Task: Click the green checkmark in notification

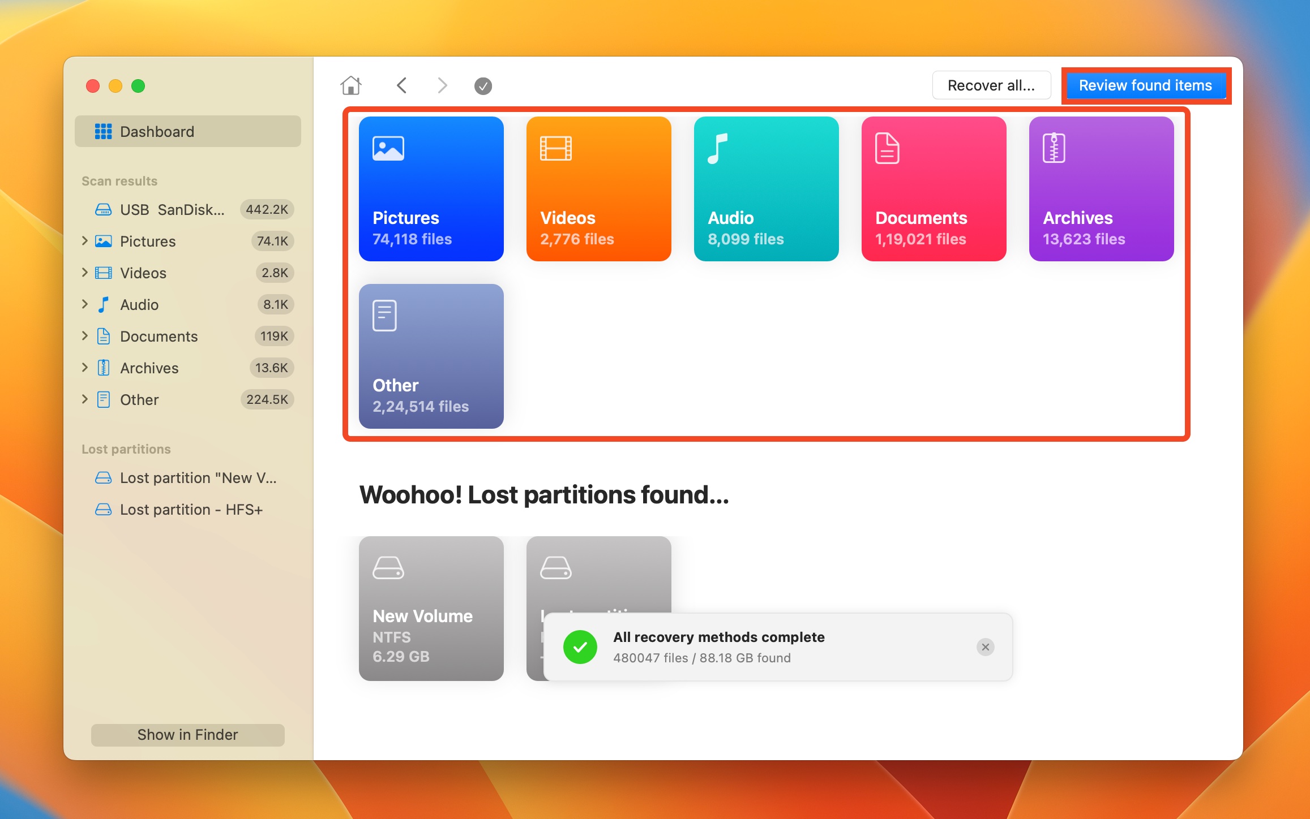Action: click(x=580, y=647)
